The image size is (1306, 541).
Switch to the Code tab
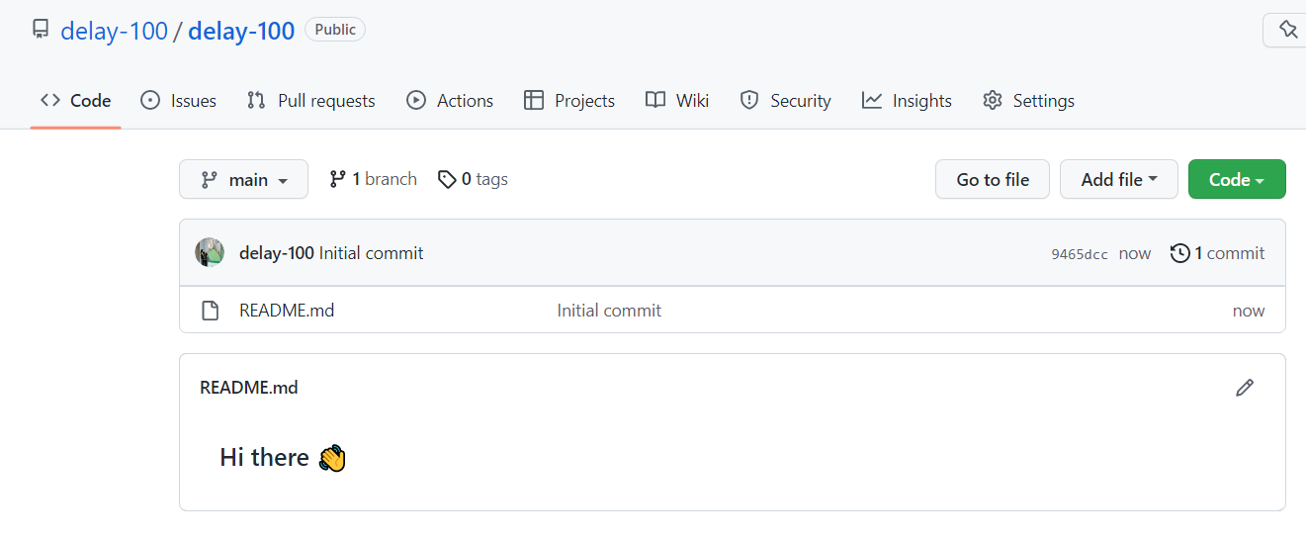tap(75, 100)
